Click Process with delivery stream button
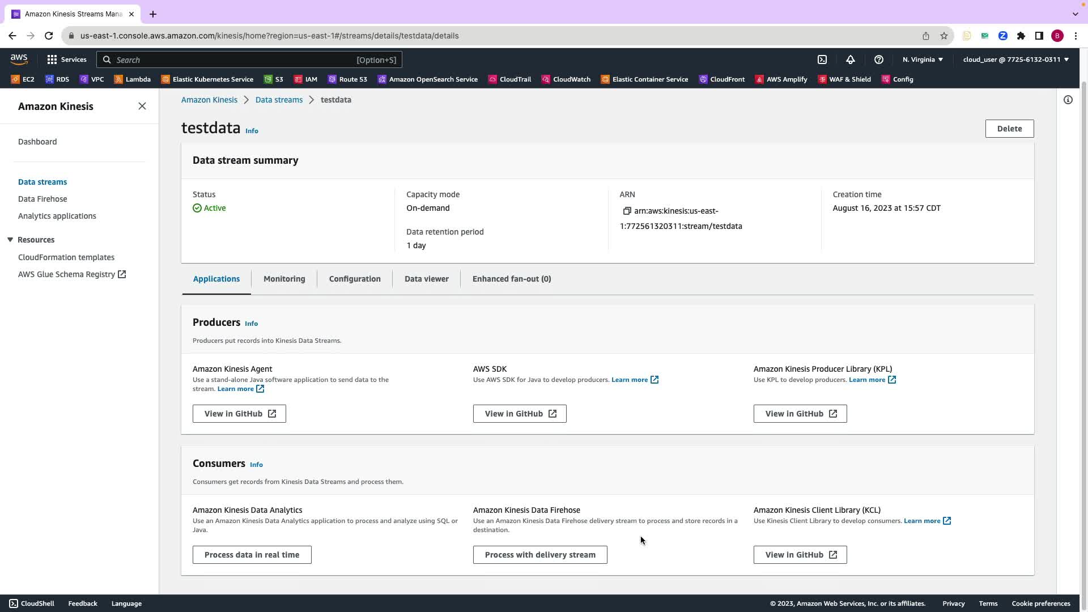 pyautogui.click(x=540, y=555)
